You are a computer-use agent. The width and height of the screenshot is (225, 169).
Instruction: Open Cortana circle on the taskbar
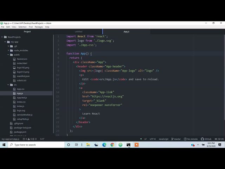click(x=69, y=145)
